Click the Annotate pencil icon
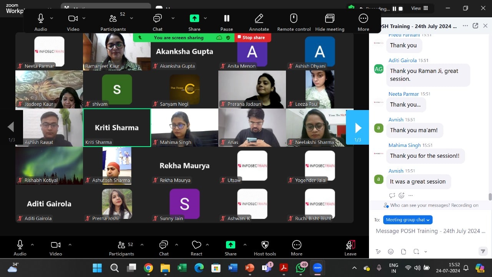This screenshot has width=492, height=277. click(x=259, y=18)
